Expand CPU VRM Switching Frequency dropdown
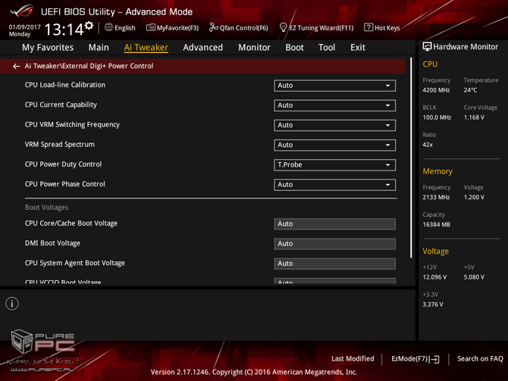 [x=334, y=125]
